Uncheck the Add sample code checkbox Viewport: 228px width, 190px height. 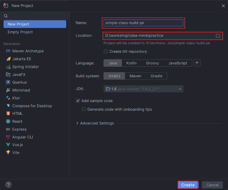click(78, 101)
